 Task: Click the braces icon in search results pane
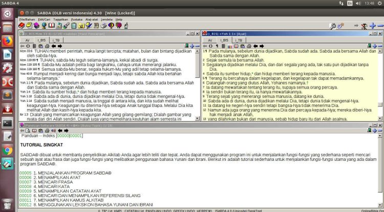[x=28, y=46]
